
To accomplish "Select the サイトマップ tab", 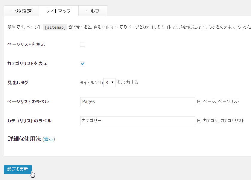I will 58,11.
